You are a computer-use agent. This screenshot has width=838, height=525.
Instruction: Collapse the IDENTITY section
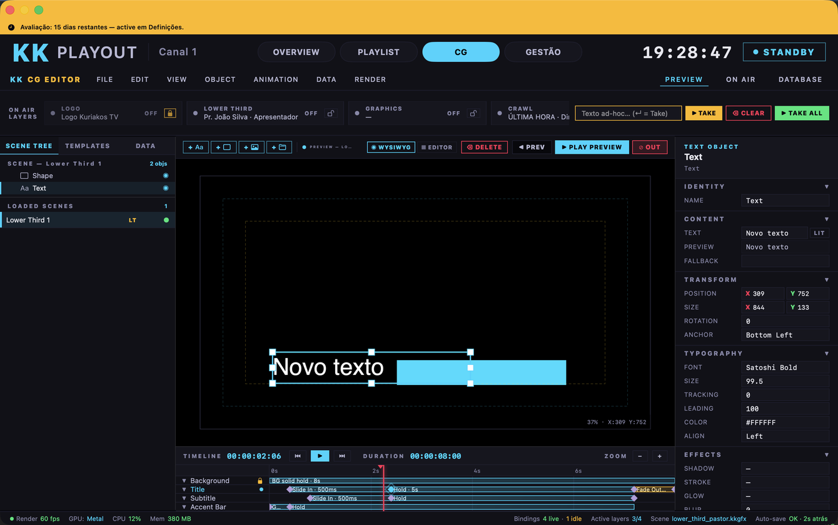pos(827,186)
